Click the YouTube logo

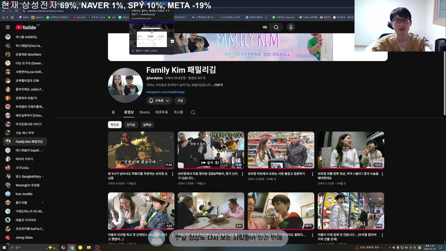pyautogui.click(x=26, y=27)
